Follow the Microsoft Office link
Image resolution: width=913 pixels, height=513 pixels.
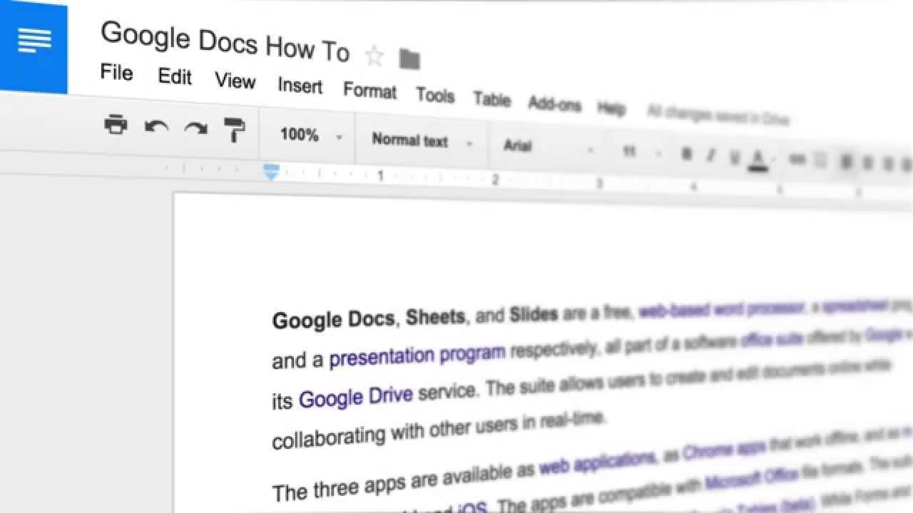753,480
